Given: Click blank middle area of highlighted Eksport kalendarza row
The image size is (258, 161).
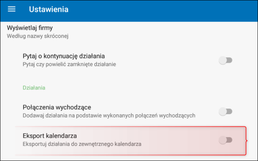Looking at the screenshot, I should [x=177, y=140].
